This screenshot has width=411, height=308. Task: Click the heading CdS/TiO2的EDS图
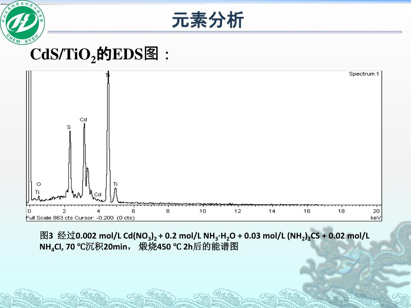tap(100, 55)
